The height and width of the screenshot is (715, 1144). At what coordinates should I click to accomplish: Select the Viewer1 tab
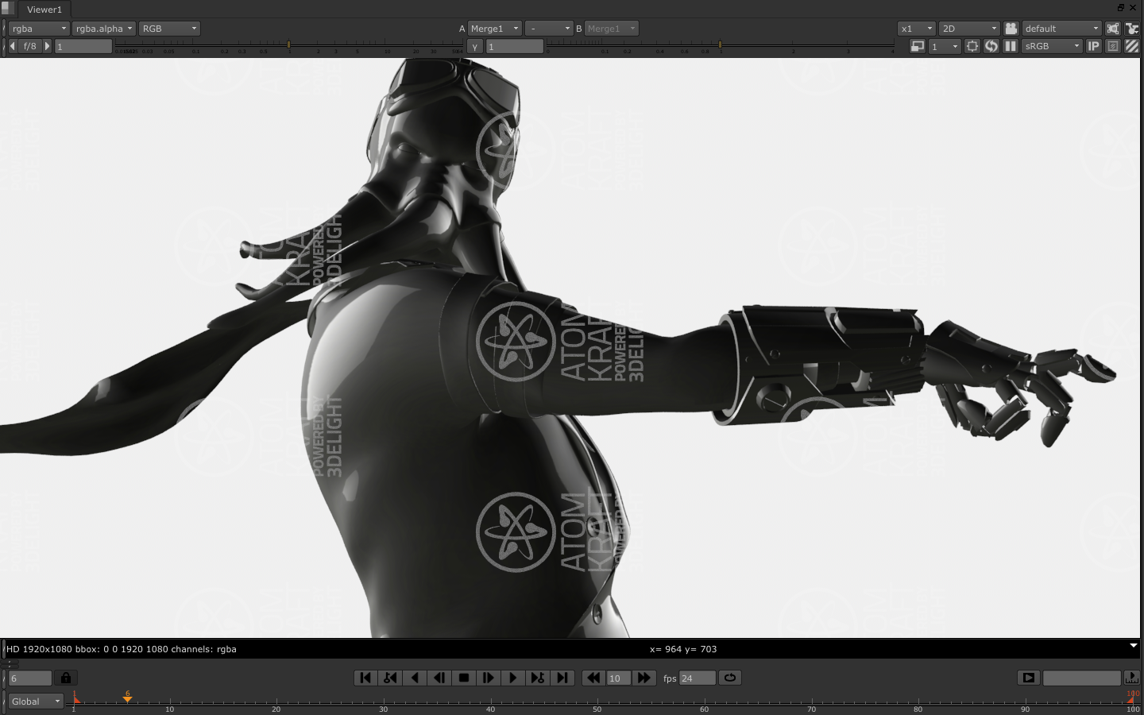click(x=44, y=10)
